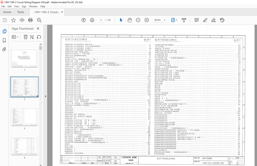Image resolution: width=257 pixels, height=166 pixels.
Task: Add file to starred with star icon
Action: tap(14, 20)
